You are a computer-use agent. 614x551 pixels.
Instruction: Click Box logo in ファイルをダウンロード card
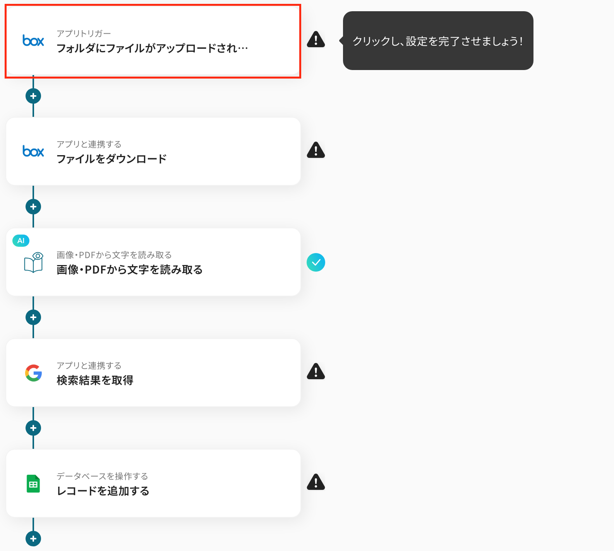33,151
